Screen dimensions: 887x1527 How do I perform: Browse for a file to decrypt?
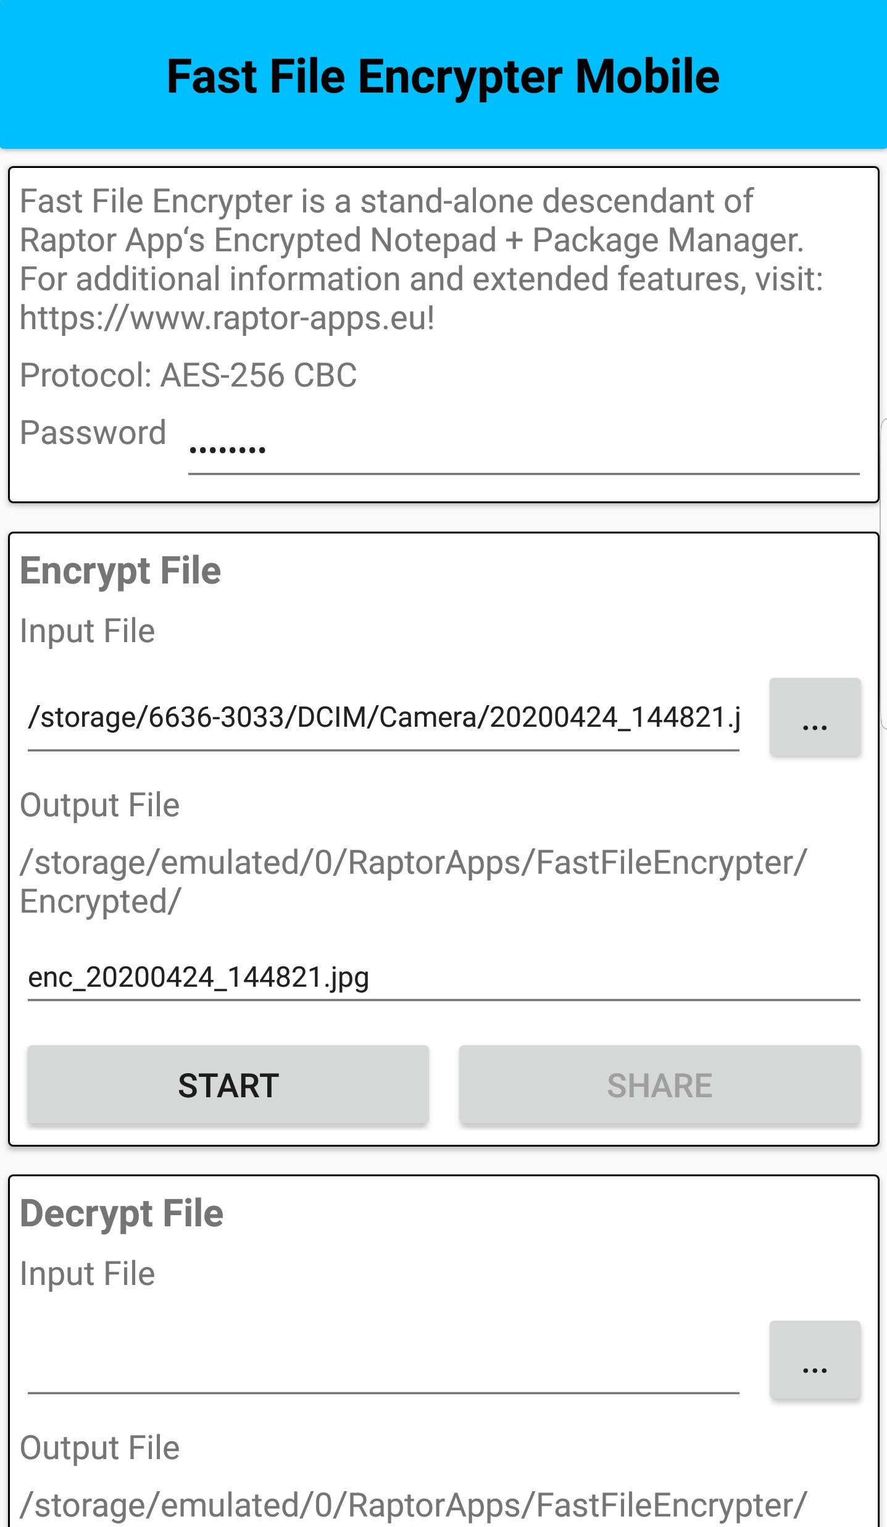(x=814, y=1361)
